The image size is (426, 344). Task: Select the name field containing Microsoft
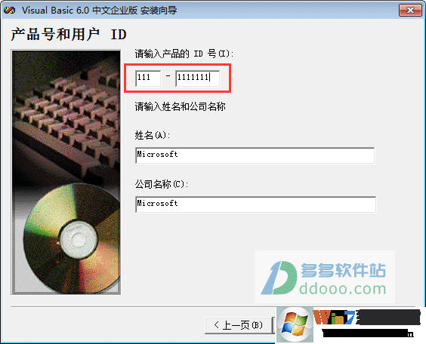click(x=255, y=155)
